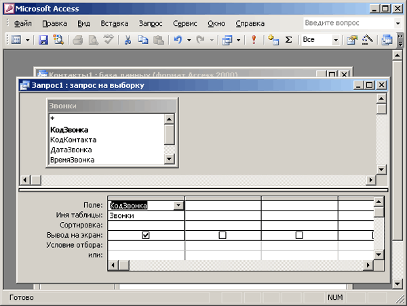Toggle the Totals sigma icon

(x=288, y=40)
